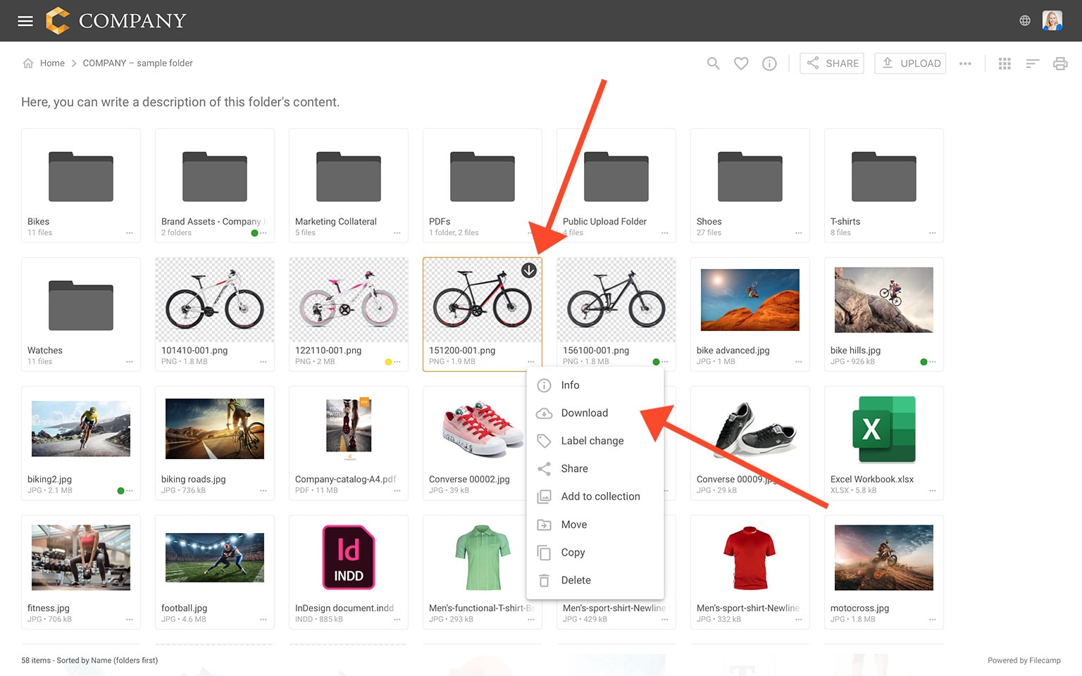Open options dots for bike advanced.jpg
The height and width of the screenshot is (676, 1082).
[x=799, y=362]
